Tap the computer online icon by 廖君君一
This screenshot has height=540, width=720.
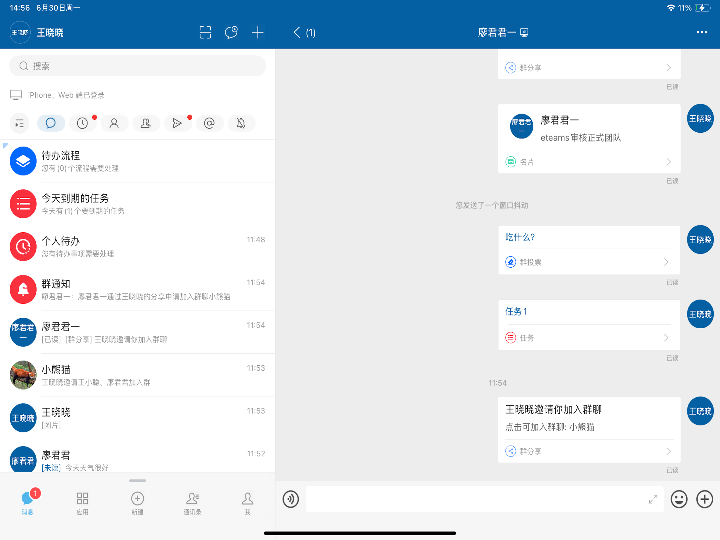point(524,33)
